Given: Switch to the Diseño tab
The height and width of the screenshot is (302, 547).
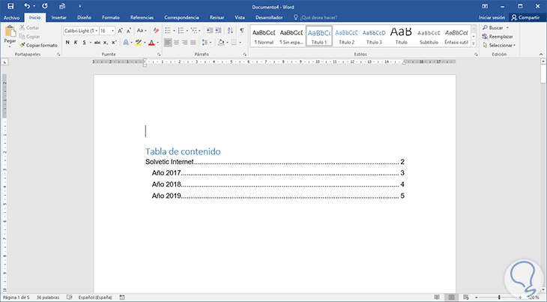Looking at the screenshot, I should (x=84, y=17).
